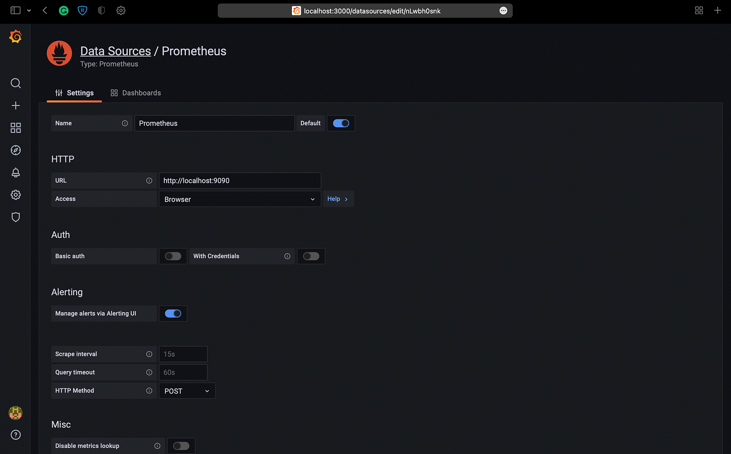Show info tooltip for HTTP Method

coord(149,390)
